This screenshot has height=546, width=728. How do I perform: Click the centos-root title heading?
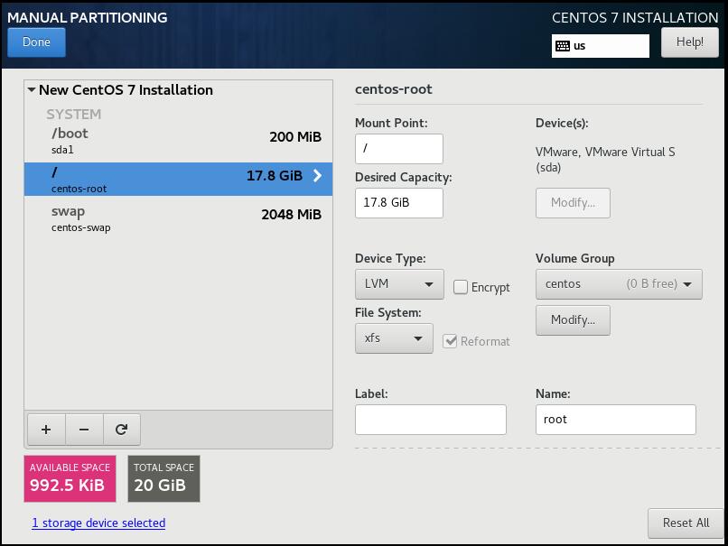coord(393,89)
